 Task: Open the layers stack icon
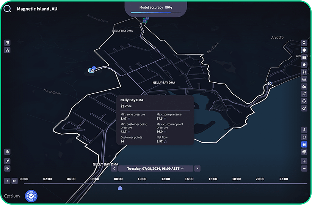[x=7, y=151]
